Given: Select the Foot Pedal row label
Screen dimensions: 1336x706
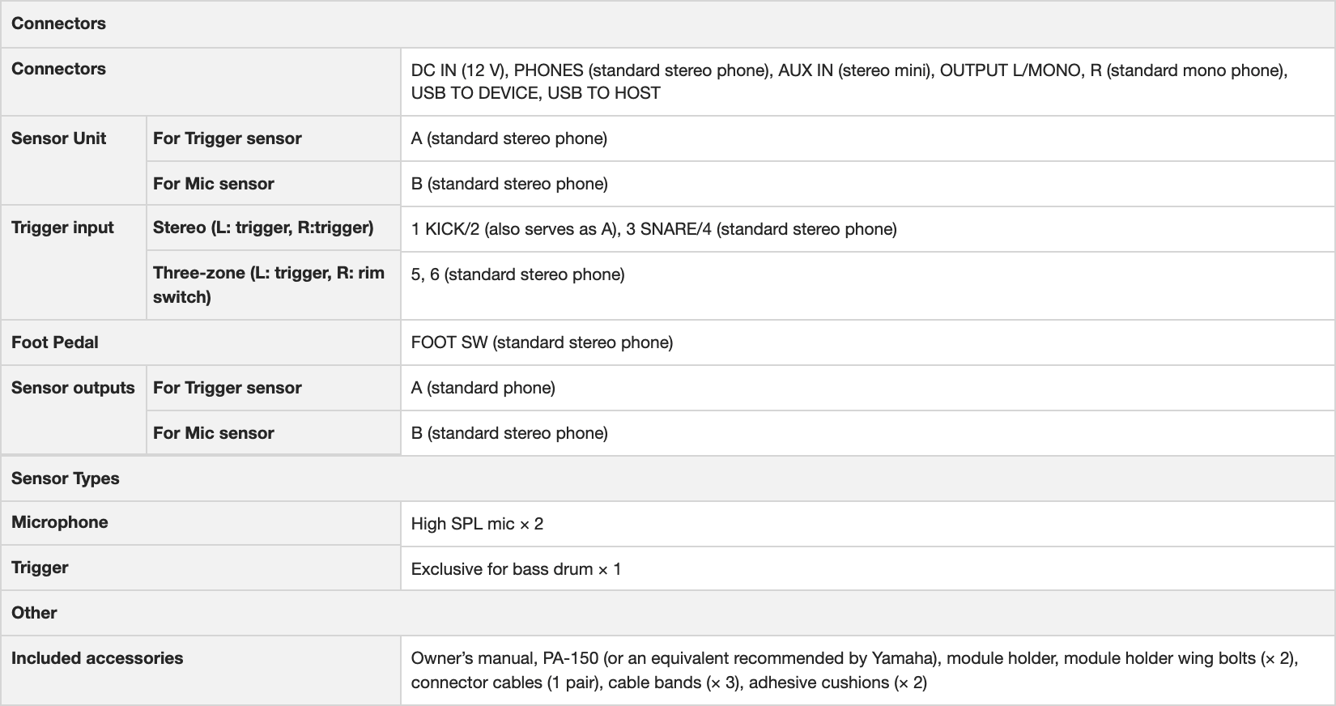Looking at the screenshot, I should coord(55,342).
